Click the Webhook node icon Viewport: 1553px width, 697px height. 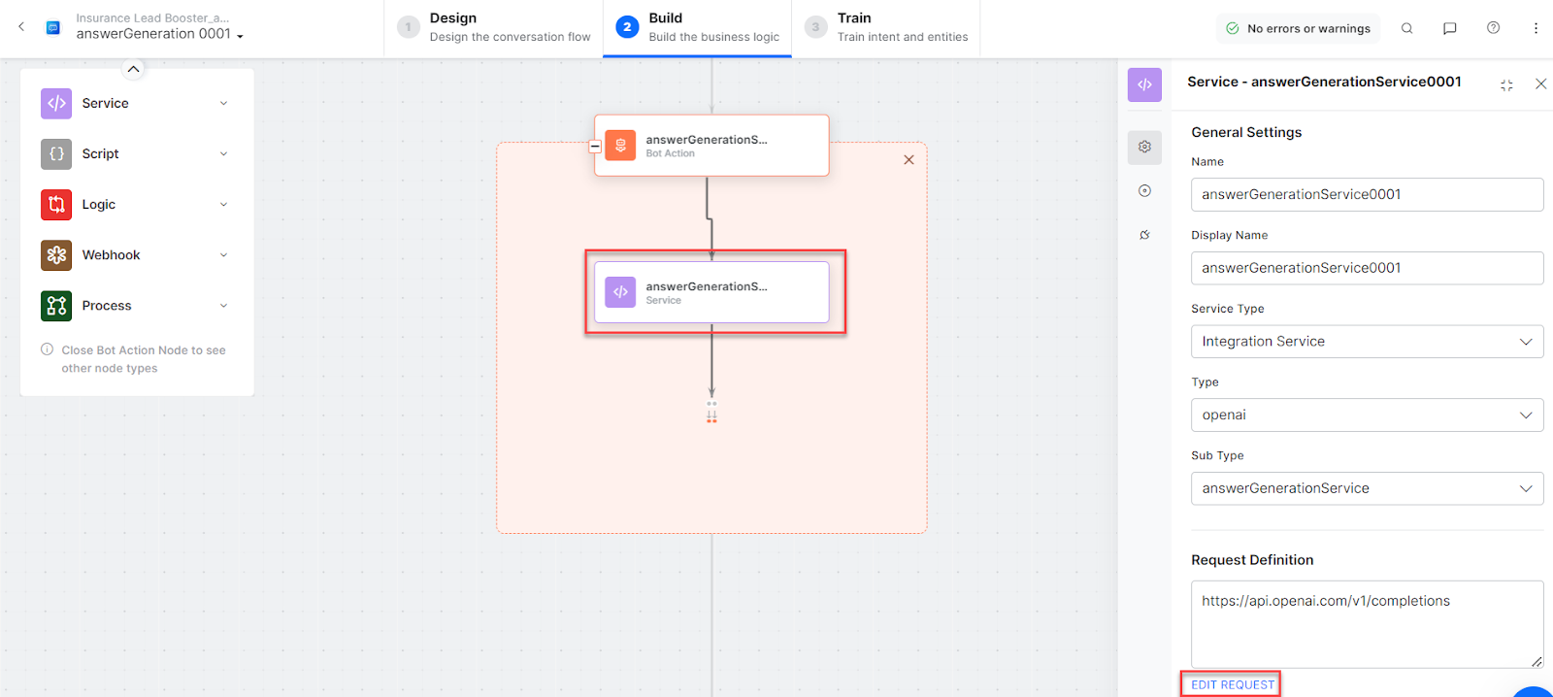[x=56, y=254]
